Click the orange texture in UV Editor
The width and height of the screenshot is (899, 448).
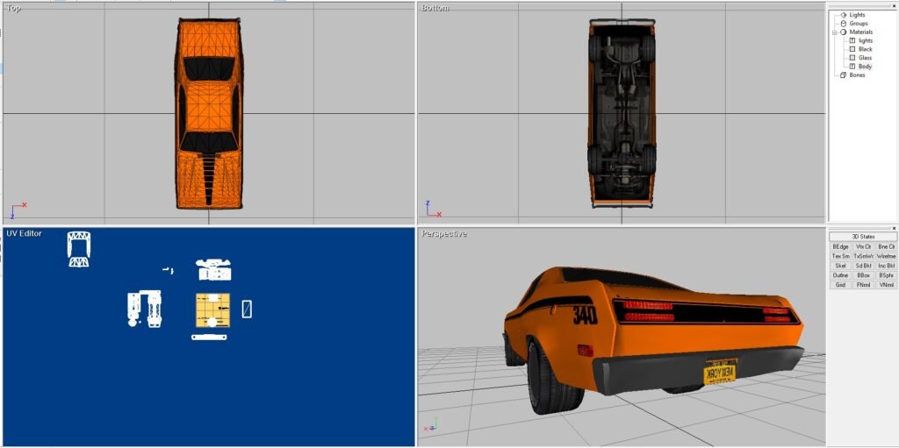tap(212, 310)
